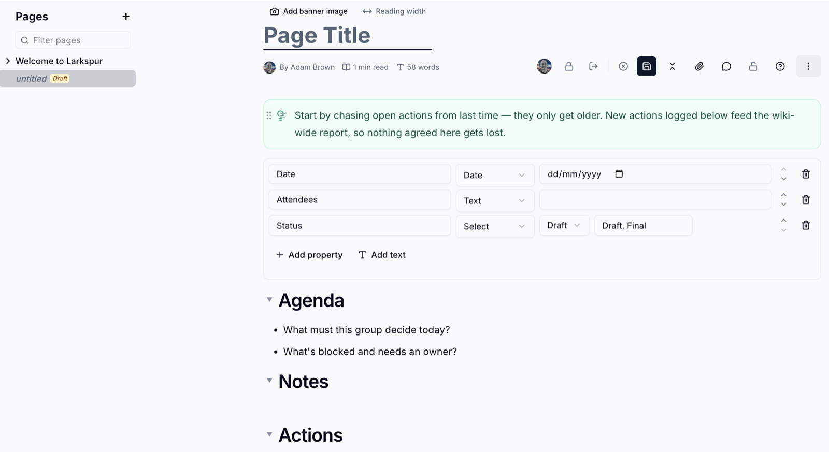Viewport: 829px width, 452px height.
Task: Click Add banner image
Action: tap(309, 11)
